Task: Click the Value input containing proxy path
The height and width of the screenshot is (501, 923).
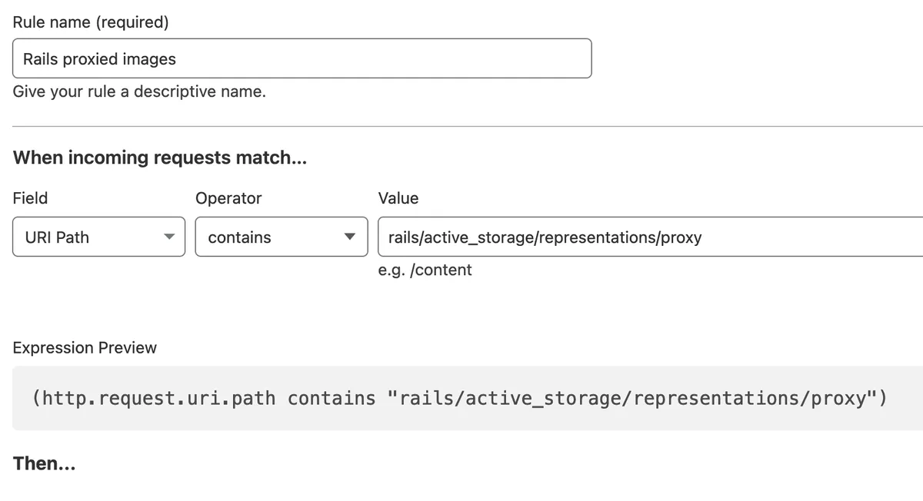Action: click(x=615, y=237)
